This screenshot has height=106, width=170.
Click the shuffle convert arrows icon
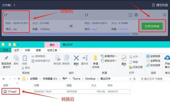pyautogui.click(x=71, y=26)
